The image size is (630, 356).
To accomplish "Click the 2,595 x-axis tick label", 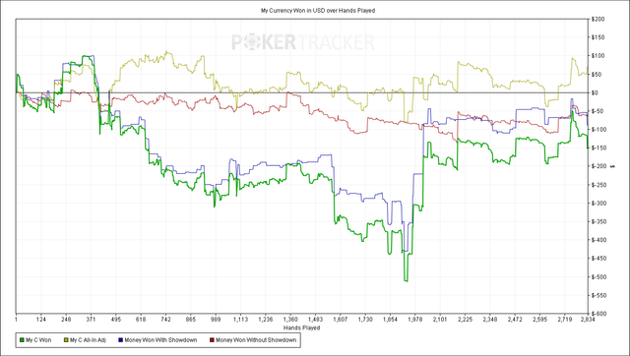I will pos(539,320).
